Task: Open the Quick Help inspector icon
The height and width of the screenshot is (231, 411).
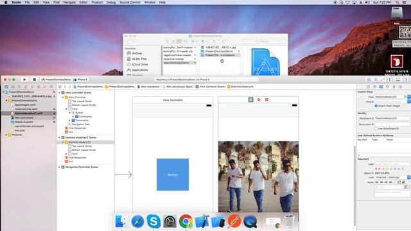Action: tap(374, 87)
